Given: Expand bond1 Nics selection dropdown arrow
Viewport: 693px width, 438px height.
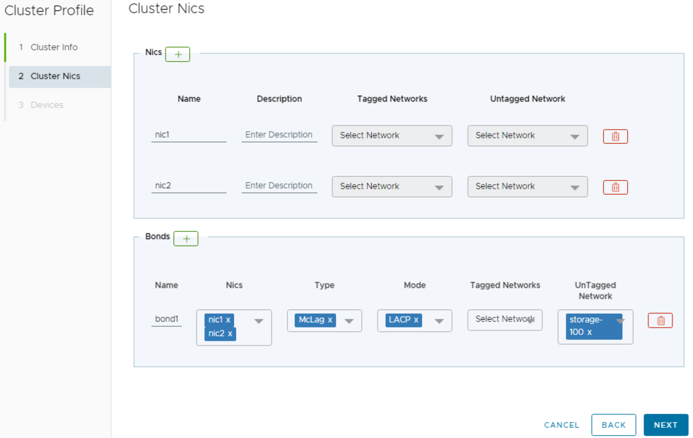Looking at the screenshot, I should pyautogui.click(x=259, y=321).
